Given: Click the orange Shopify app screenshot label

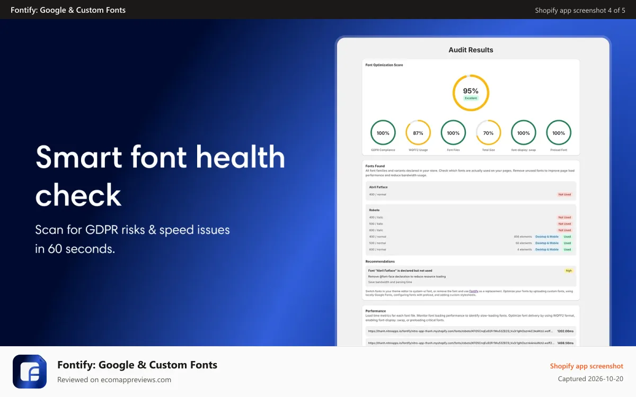Looking at the screenshot, I should click(587, 366).
